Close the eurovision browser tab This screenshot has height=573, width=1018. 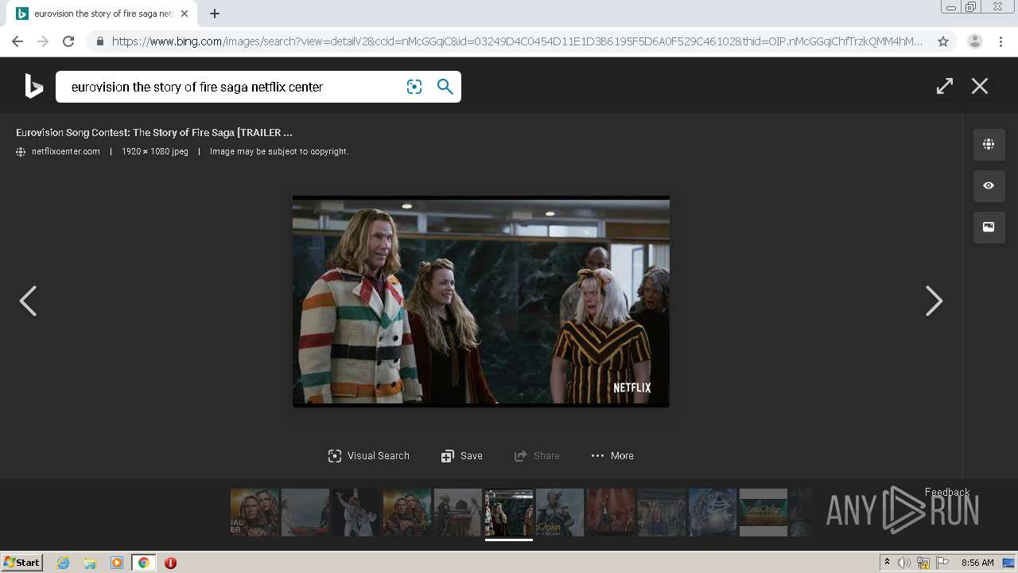click(185, 14)
